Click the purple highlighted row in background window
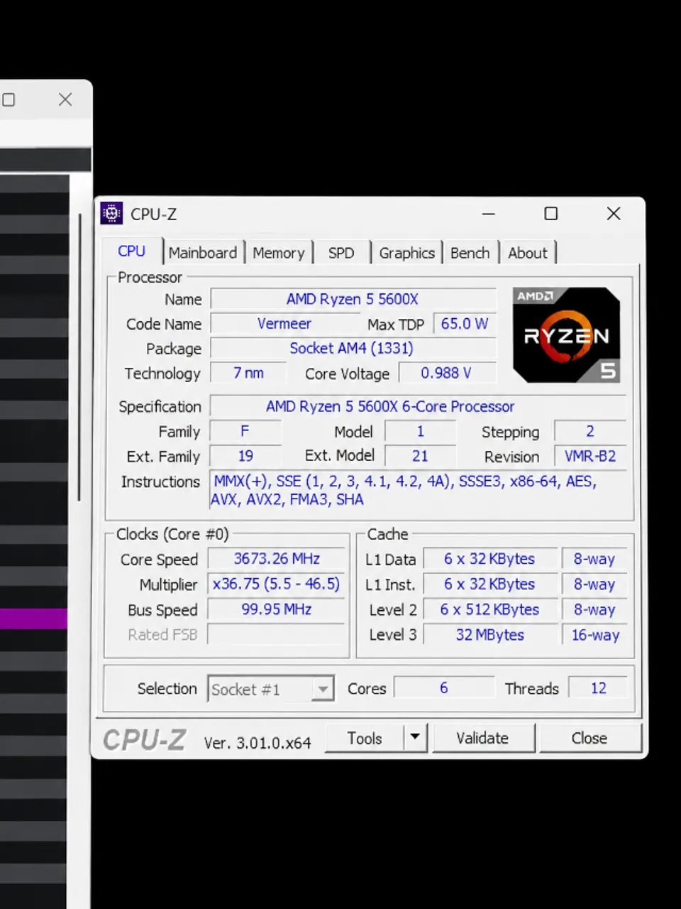Screen dimensions: 681x909 coord(33,619)
